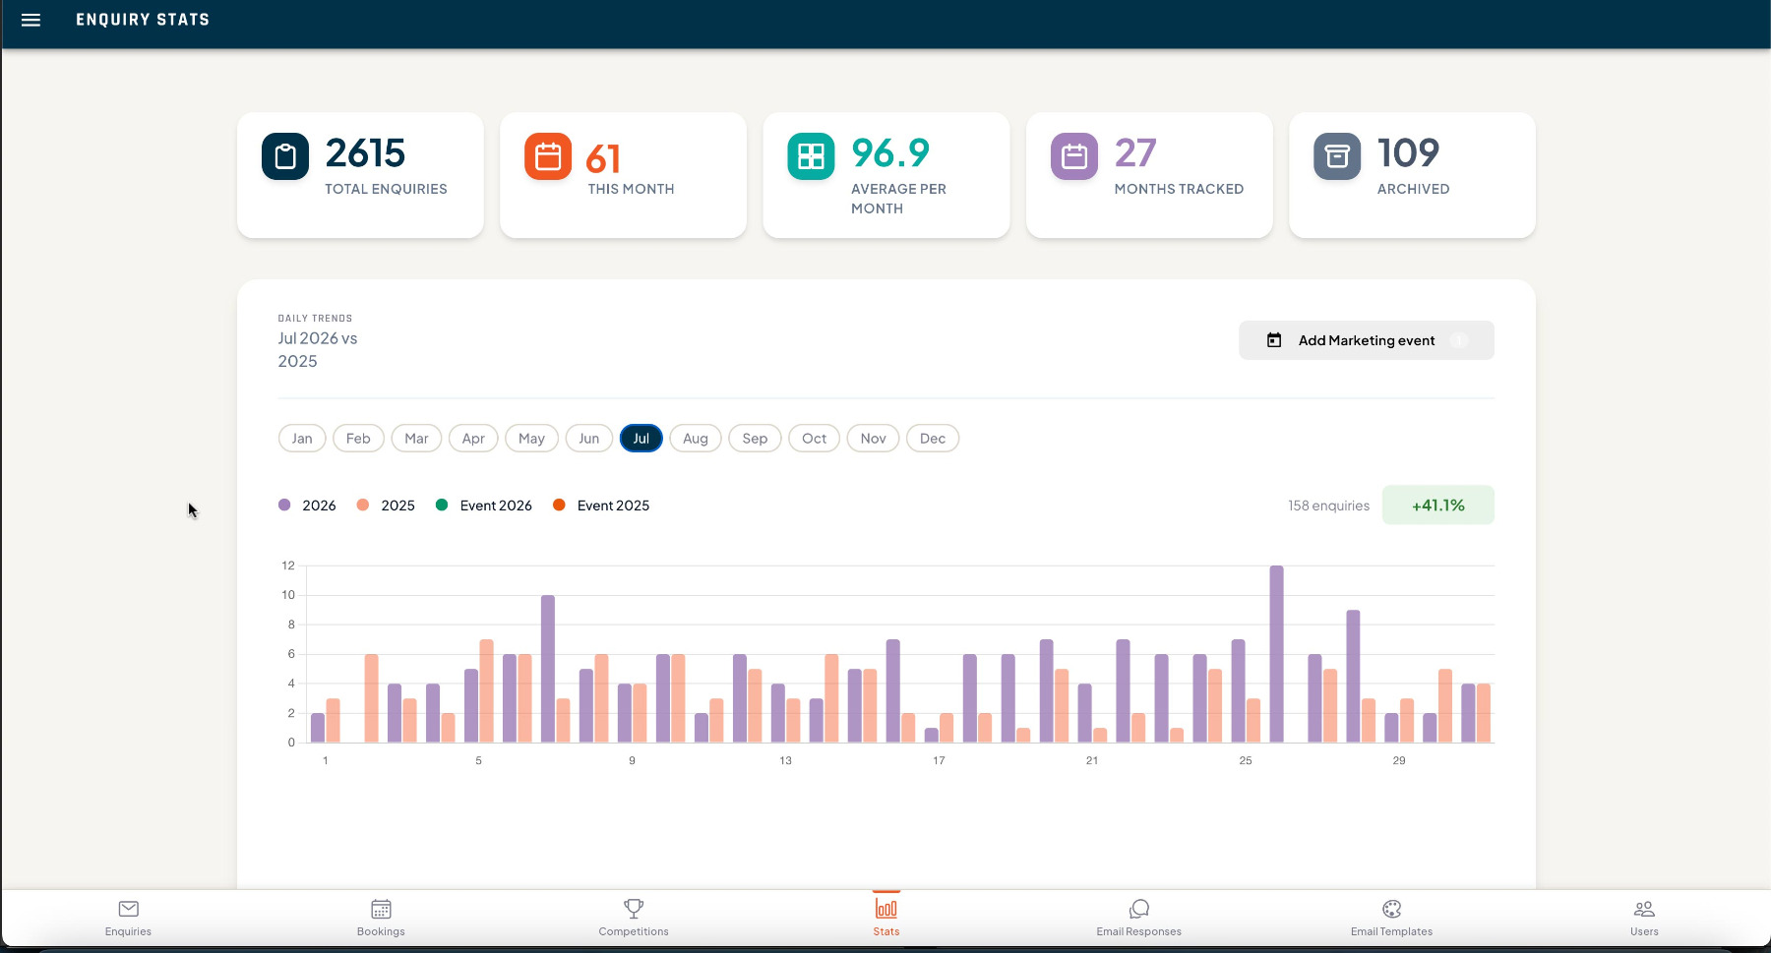The image size is (1771, 953).
Task: Select the Dec month chip
Action: 933,439
